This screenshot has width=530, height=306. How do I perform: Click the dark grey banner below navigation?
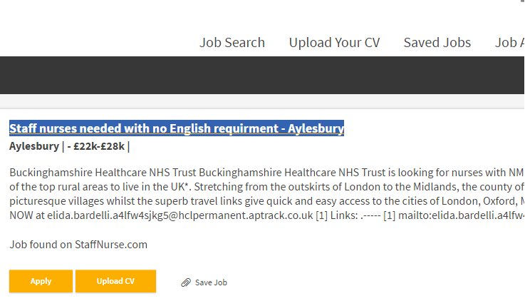coord(262,75)
